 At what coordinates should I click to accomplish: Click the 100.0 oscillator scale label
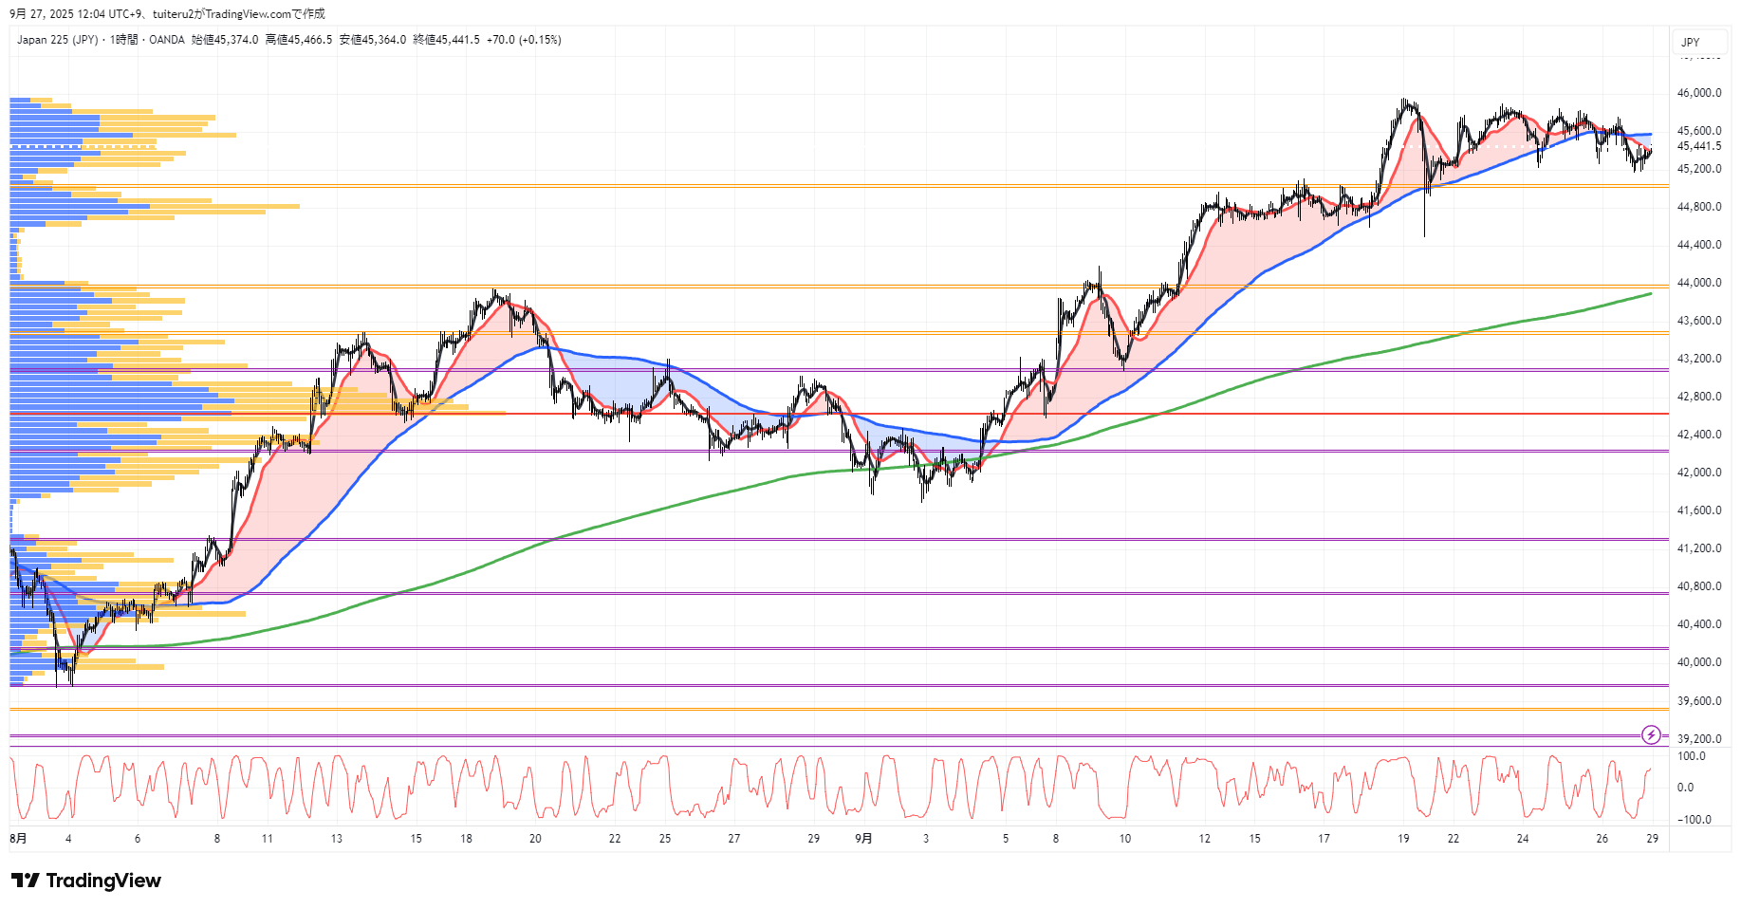click(1691, 756)
